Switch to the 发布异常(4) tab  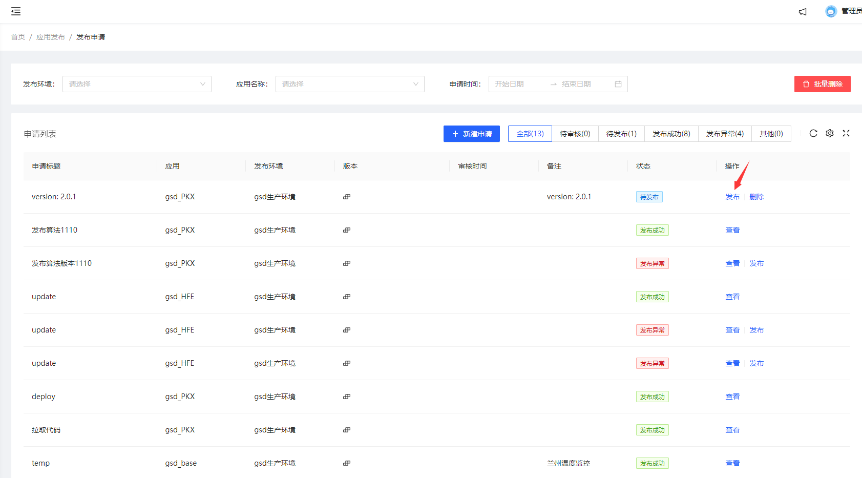pos(725,134)
